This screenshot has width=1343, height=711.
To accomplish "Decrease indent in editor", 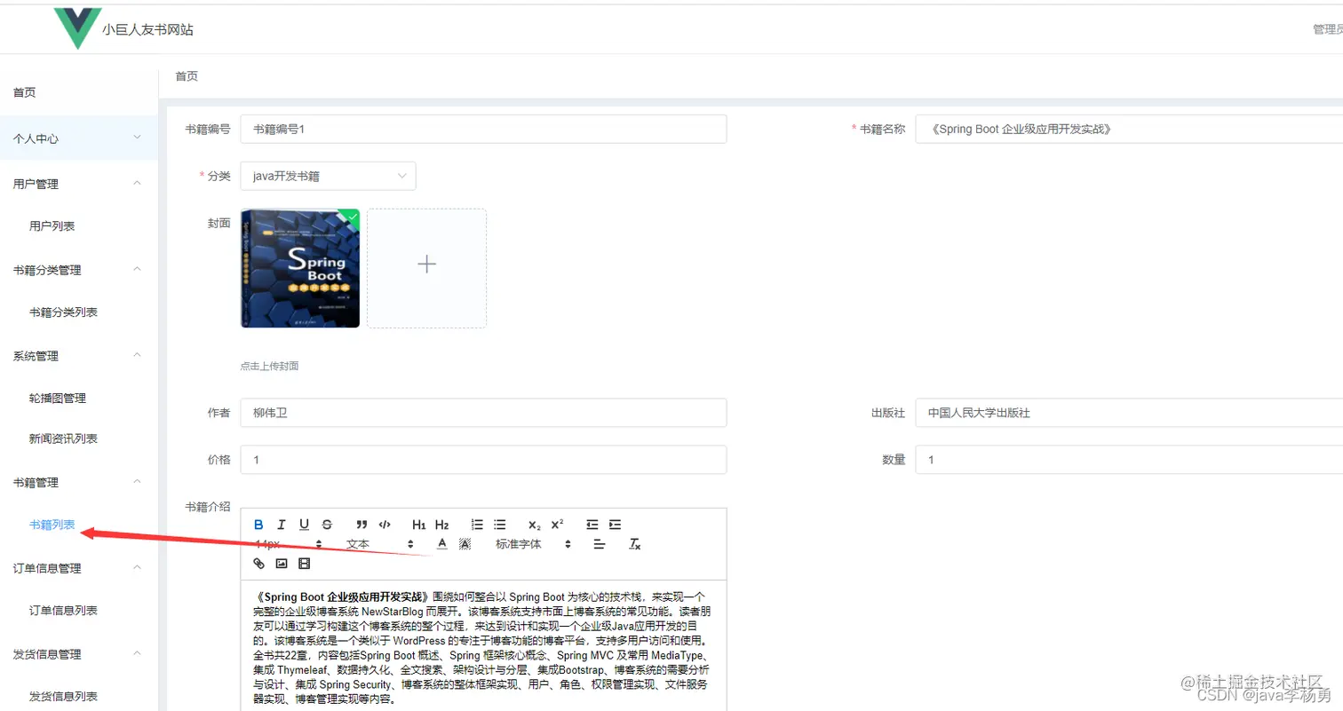I will [592, 525].
